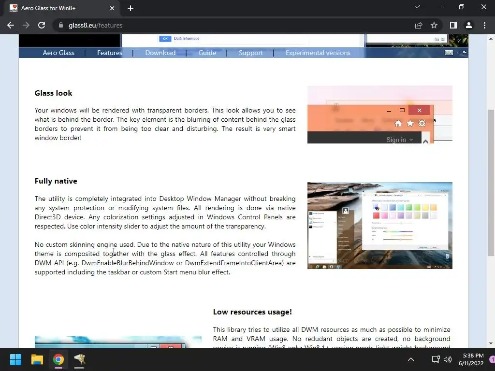The height and width of the screenshot is (371, 495).
Task: Reload the glass8.eu page
Action: (42, 25)
